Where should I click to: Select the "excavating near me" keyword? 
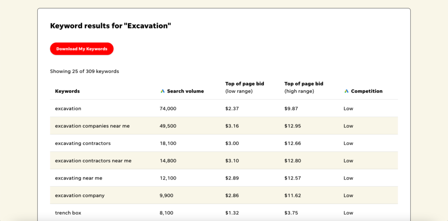pos(79,178)
